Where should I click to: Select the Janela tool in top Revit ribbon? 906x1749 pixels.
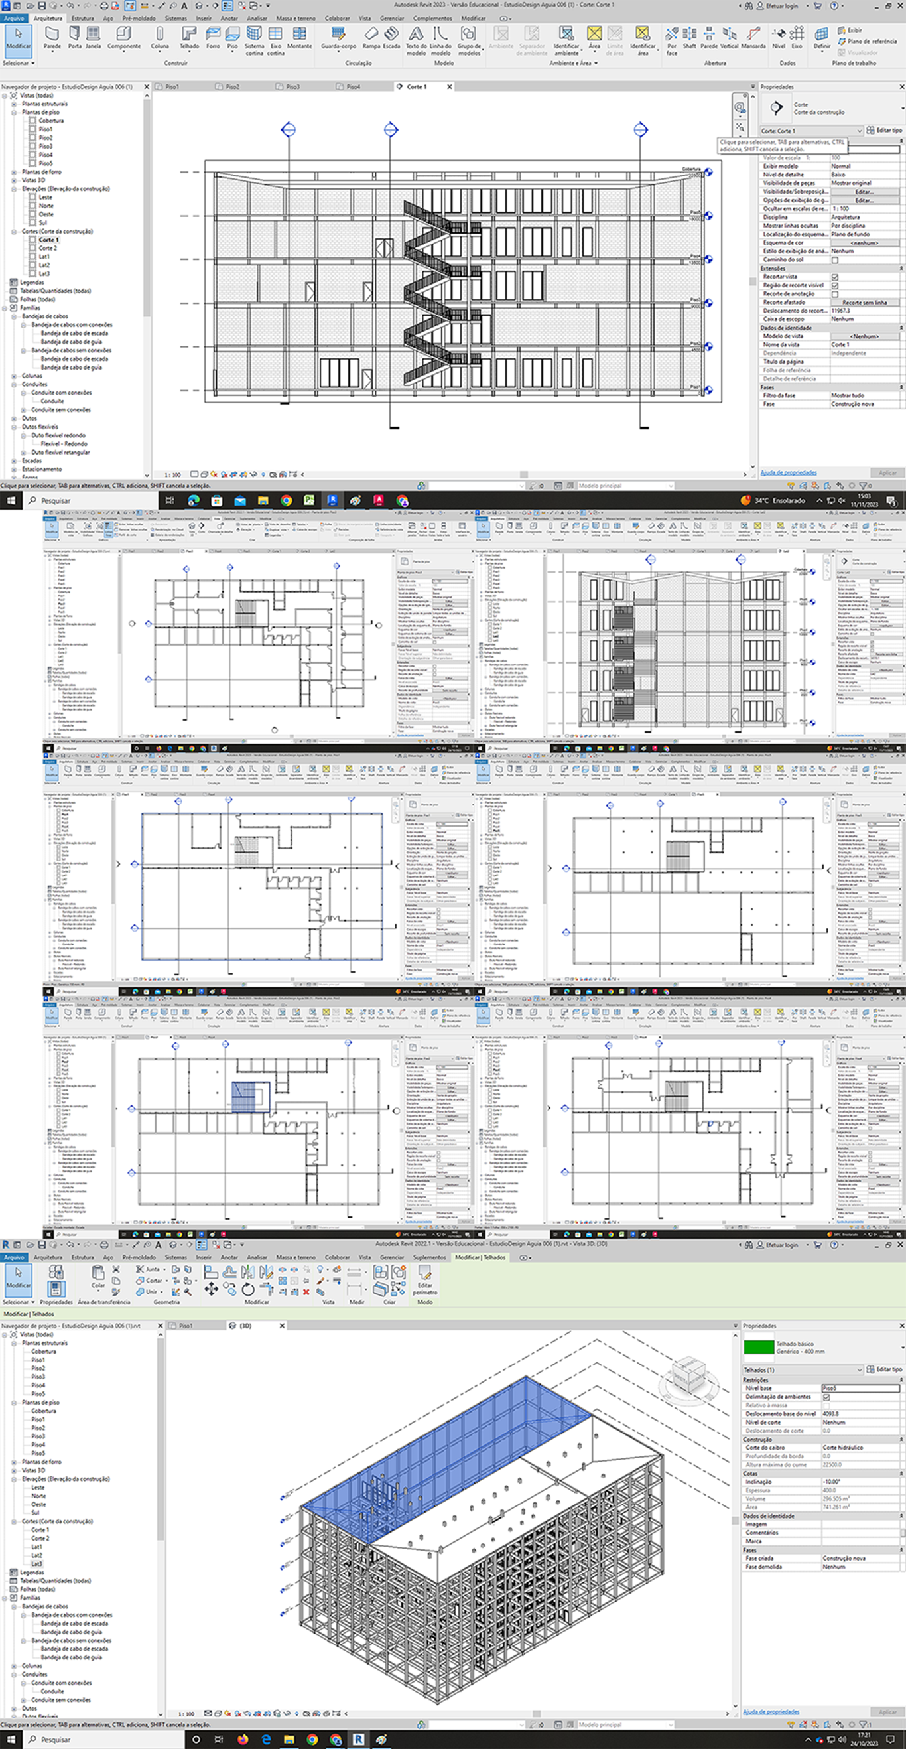tap(93, 38)
